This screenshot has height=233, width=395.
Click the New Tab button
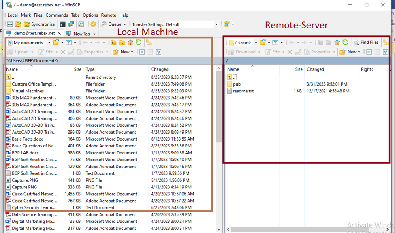click(x=78, y=34)
